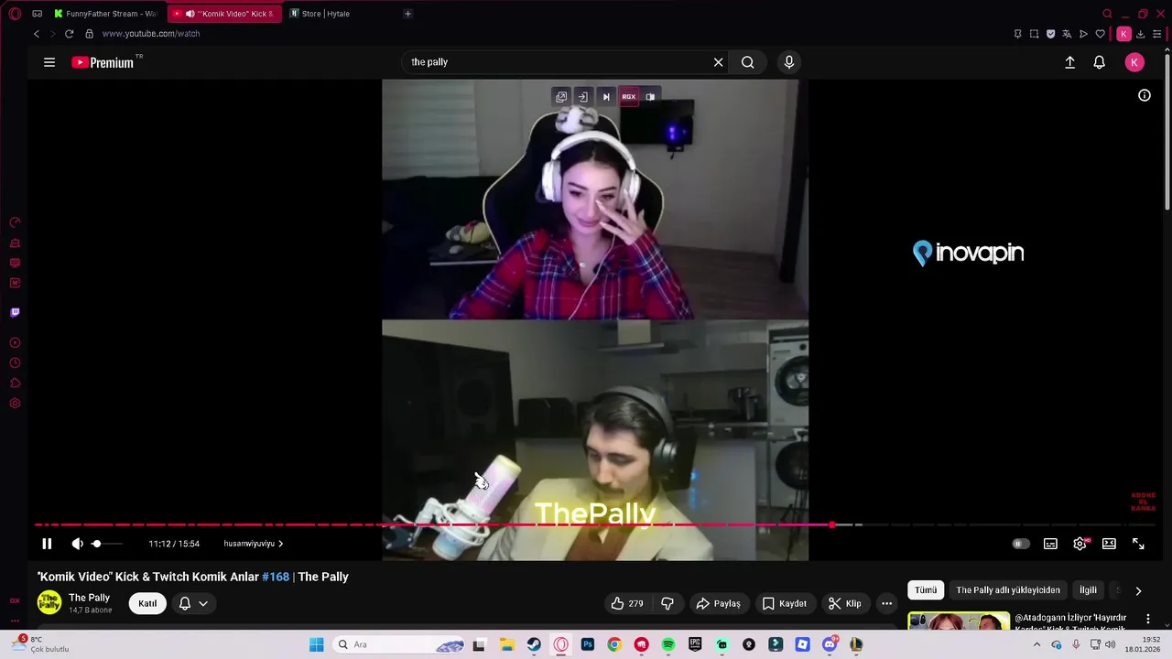Open the Opera easy setup sliders icon

pos(1157,34)
